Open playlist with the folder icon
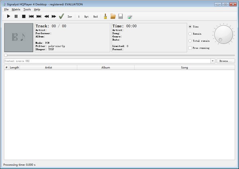239x169 pixels. pos(113,16)
